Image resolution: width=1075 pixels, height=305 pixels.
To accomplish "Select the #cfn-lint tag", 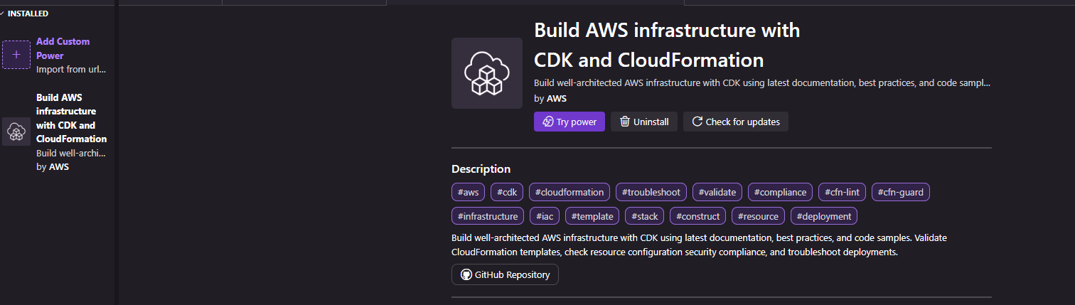I will [x=842, y=192].
